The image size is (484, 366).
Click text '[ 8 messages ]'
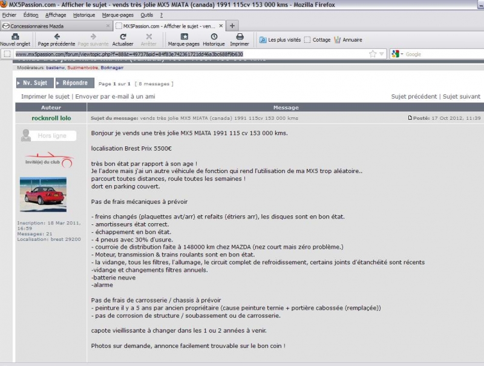coord(154,84)
